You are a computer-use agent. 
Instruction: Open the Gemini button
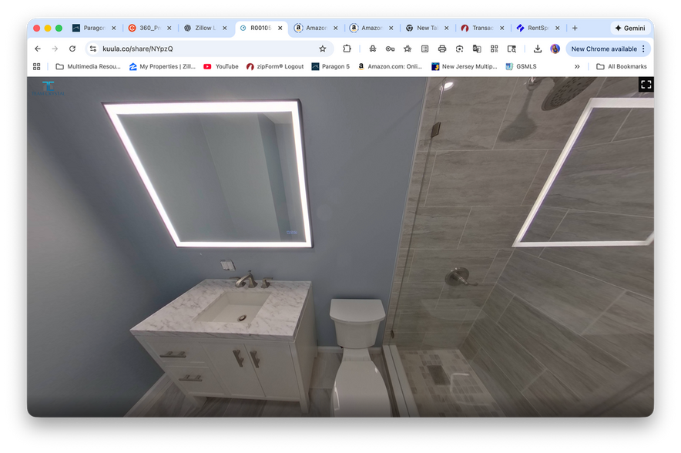tap(629, 28)
